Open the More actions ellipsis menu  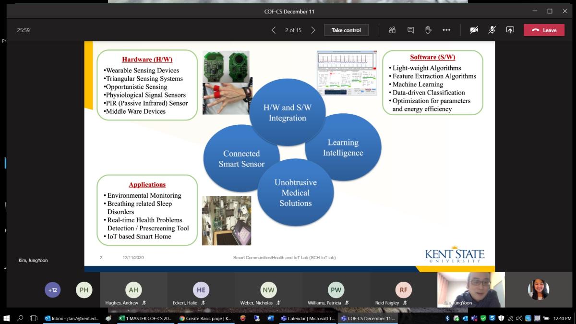(446, 30)
